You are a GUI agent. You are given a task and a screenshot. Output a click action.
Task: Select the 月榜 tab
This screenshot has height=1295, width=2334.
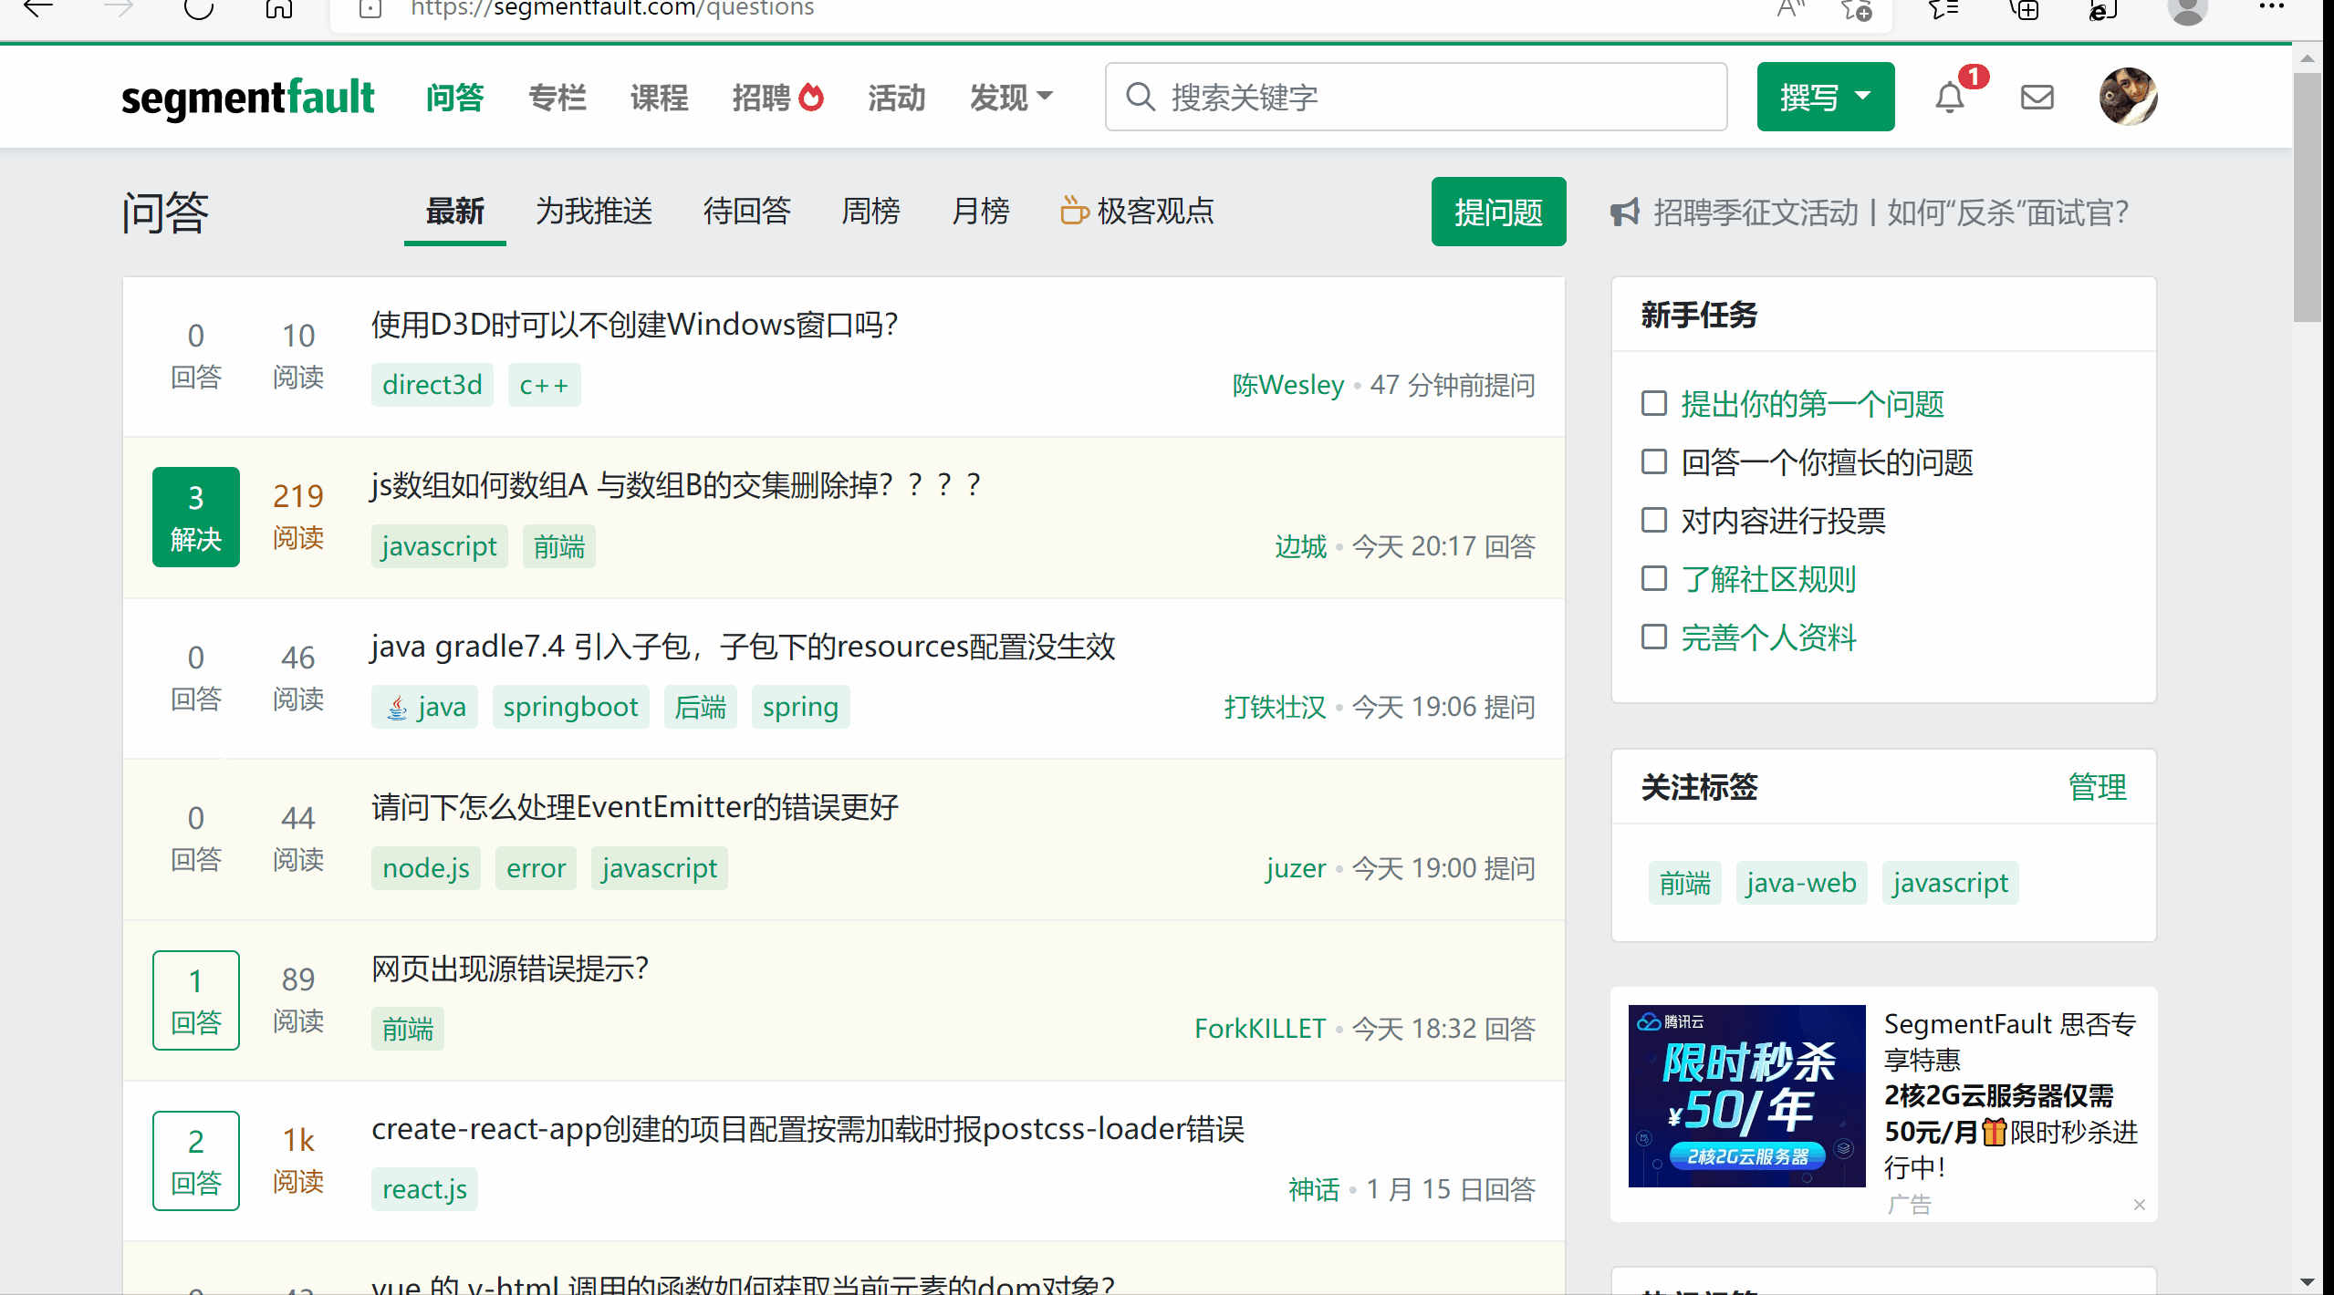980,212
